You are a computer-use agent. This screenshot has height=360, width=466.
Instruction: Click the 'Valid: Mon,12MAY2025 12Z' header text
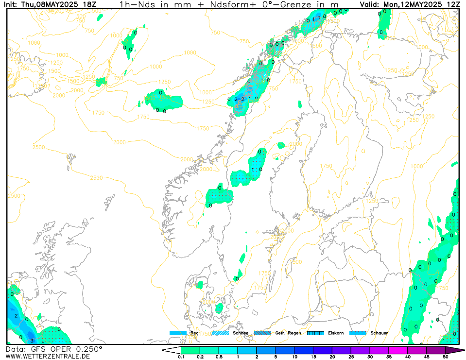(410, 4)
